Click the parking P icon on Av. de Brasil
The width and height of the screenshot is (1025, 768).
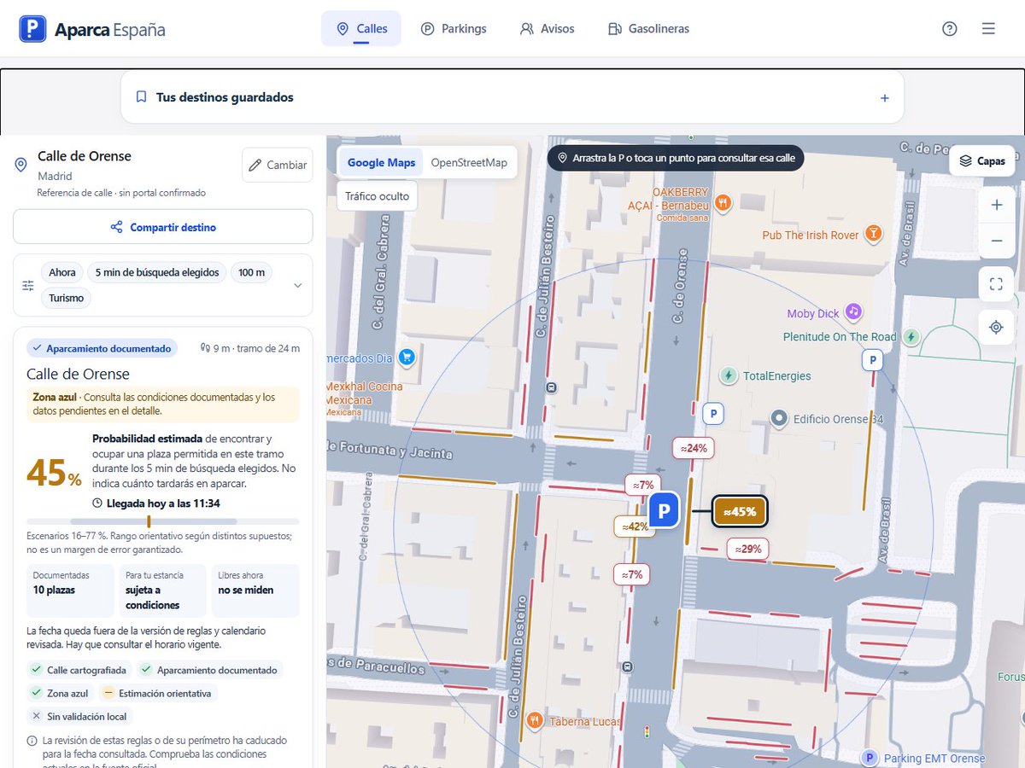coord(872,361)
